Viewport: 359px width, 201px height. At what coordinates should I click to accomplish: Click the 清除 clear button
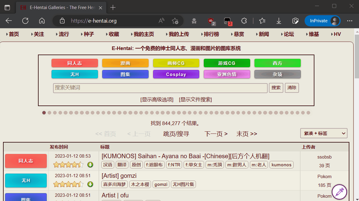(292, 88)
